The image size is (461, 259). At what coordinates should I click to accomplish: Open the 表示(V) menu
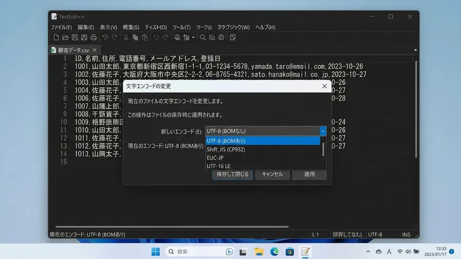click(x=109, y=27)
